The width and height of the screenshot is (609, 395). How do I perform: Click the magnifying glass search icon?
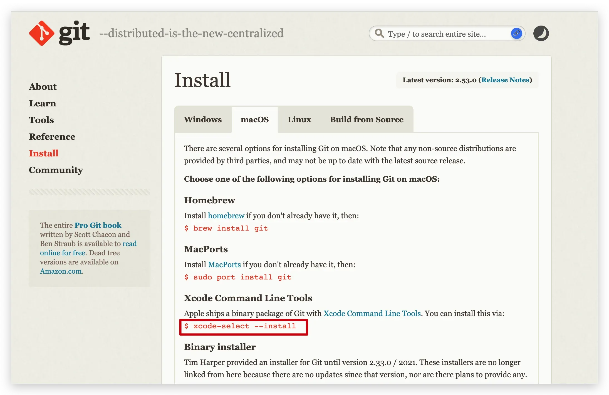point(379,33)
